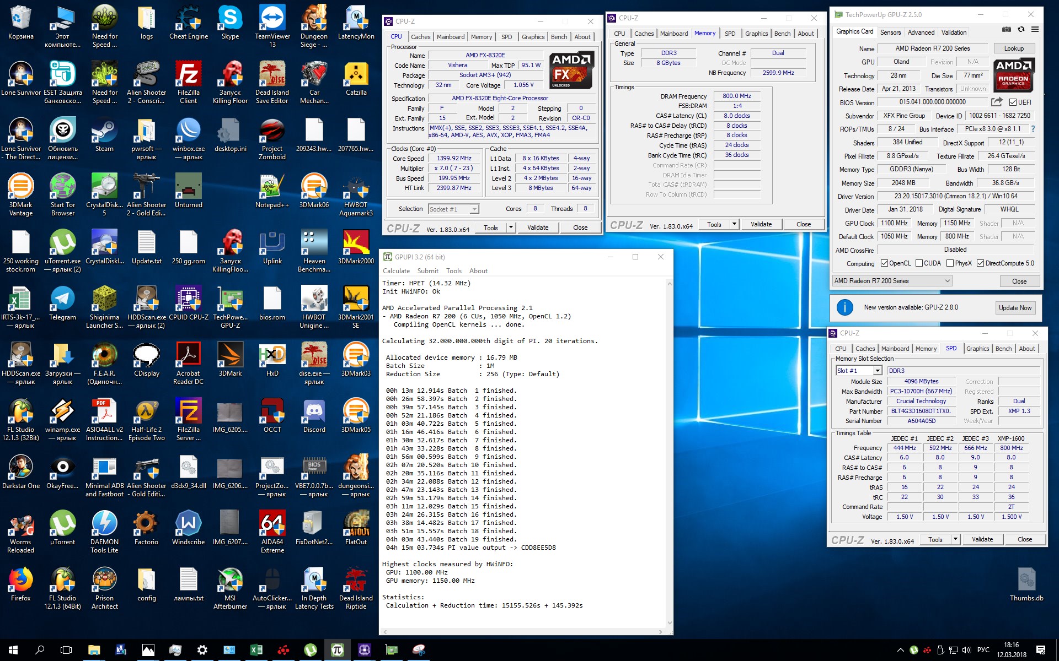
Task: Open the Discord desktop icon
Action: pyautogui.click(x=314, y=416)
